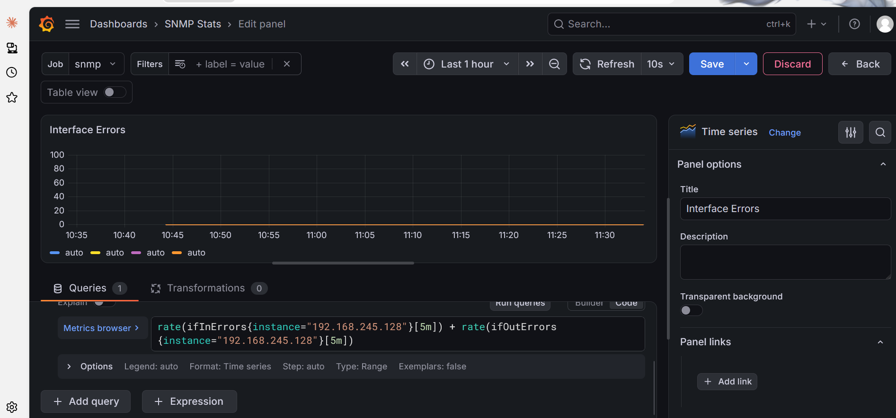
Task: Open the Job snmp dropdown
Action: point(96,64)
